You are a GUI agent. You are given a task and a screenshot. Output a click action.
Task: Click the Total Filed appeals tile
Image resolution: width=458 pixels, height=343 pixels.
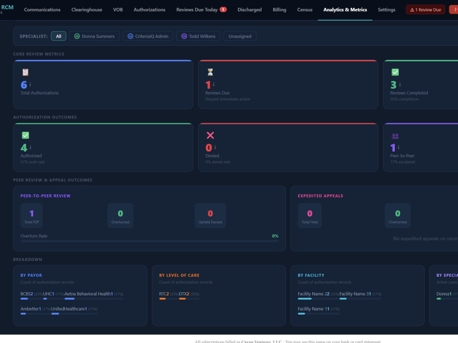[310, 215]
